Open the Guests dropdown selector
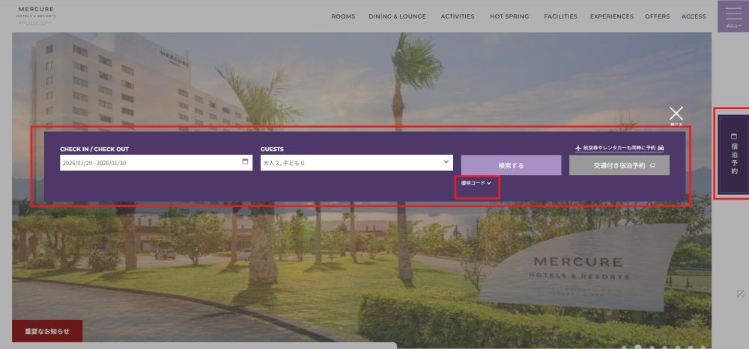 [356, 162]
